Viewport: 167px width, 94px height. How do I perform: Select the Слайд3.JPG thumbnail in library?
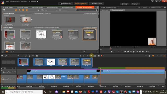[x=41, y=34]
